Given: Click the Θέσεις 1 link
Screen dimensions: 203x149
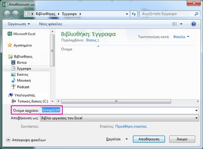Looking at the screenshot, I should (x=92, y=40).
